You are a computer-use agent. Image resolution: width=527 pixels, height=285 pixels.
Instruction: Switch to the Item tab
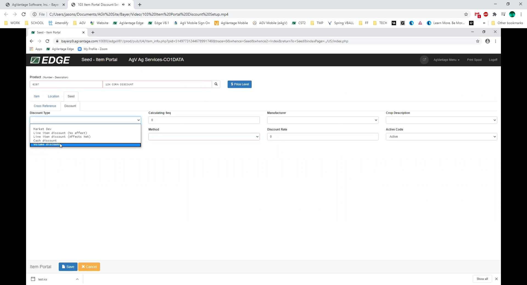pyautogui.click(x=37, y=96)
